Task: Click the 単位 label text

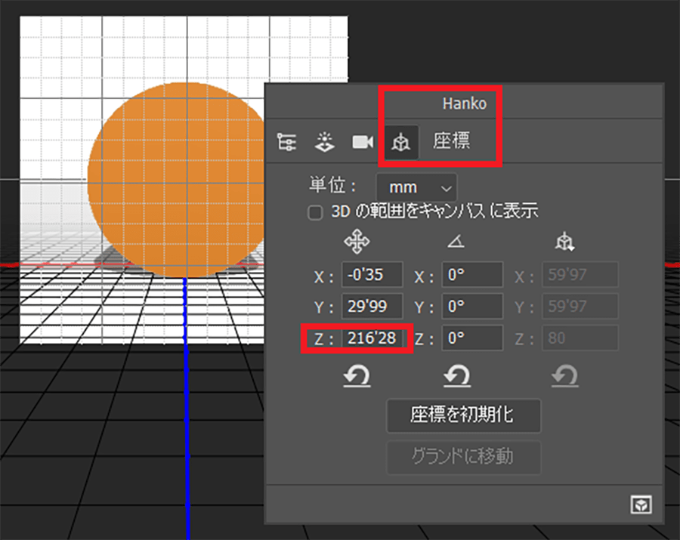Action: 332,186
